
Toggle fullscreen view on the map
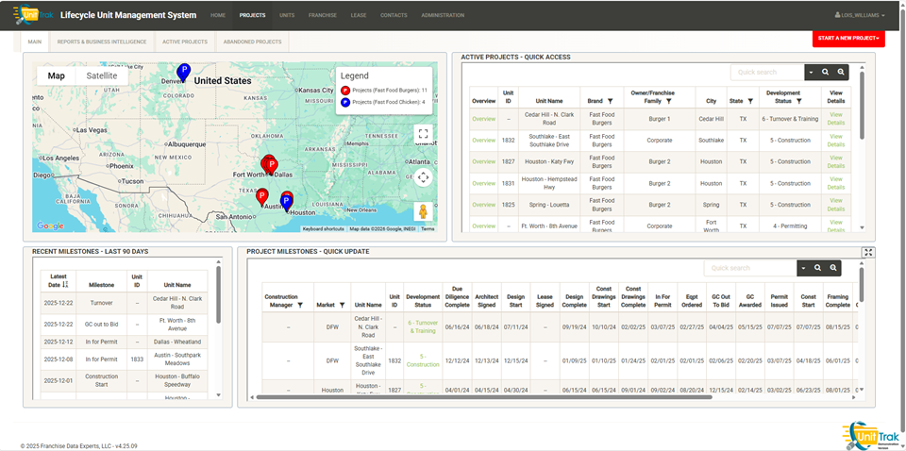423,134
